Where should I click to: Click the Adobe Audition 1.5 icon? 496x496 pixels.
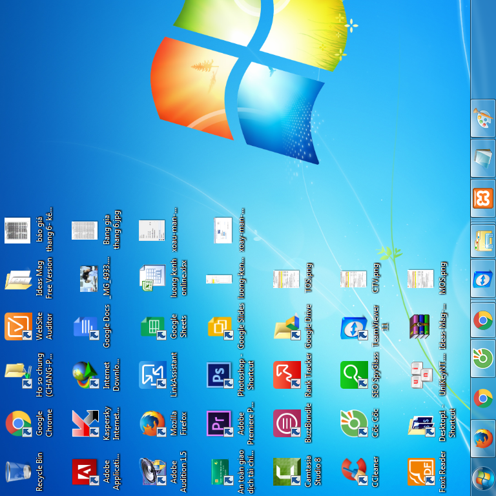pyautogui.click(x=152, y=471)
